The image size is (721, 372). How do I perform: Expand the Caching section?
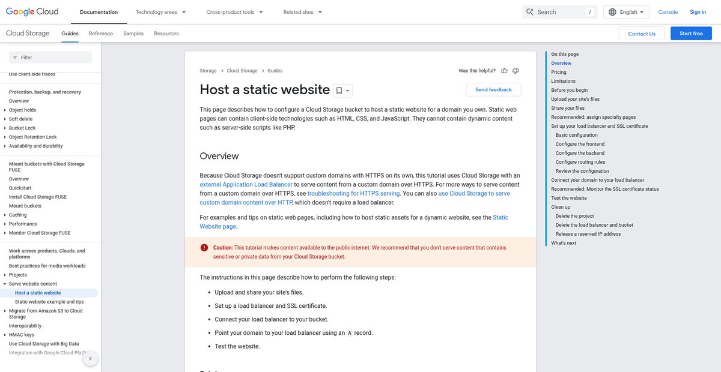pos(5,215)
